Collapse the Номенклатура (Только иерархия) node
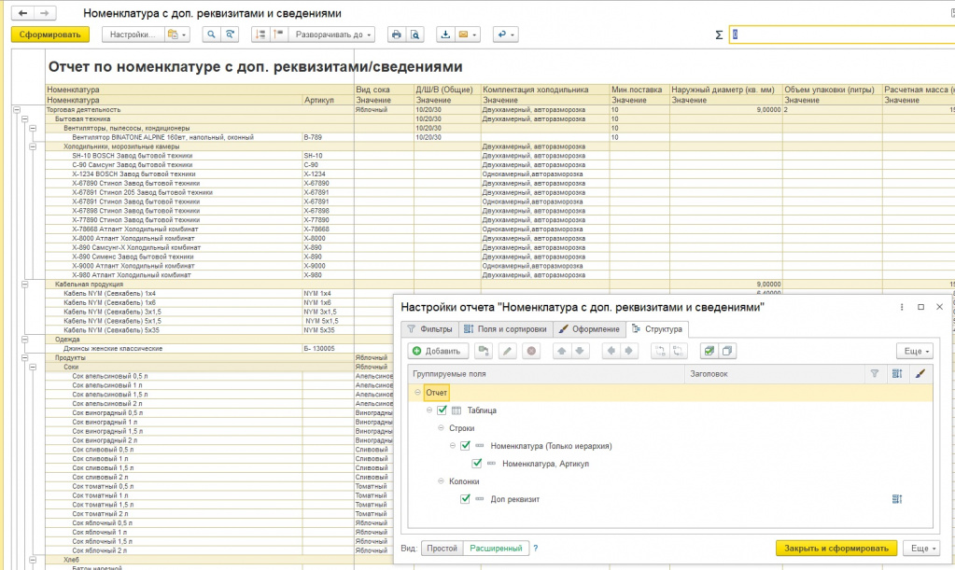The width and height of the screenshot is (955, 570). (453, 446)
